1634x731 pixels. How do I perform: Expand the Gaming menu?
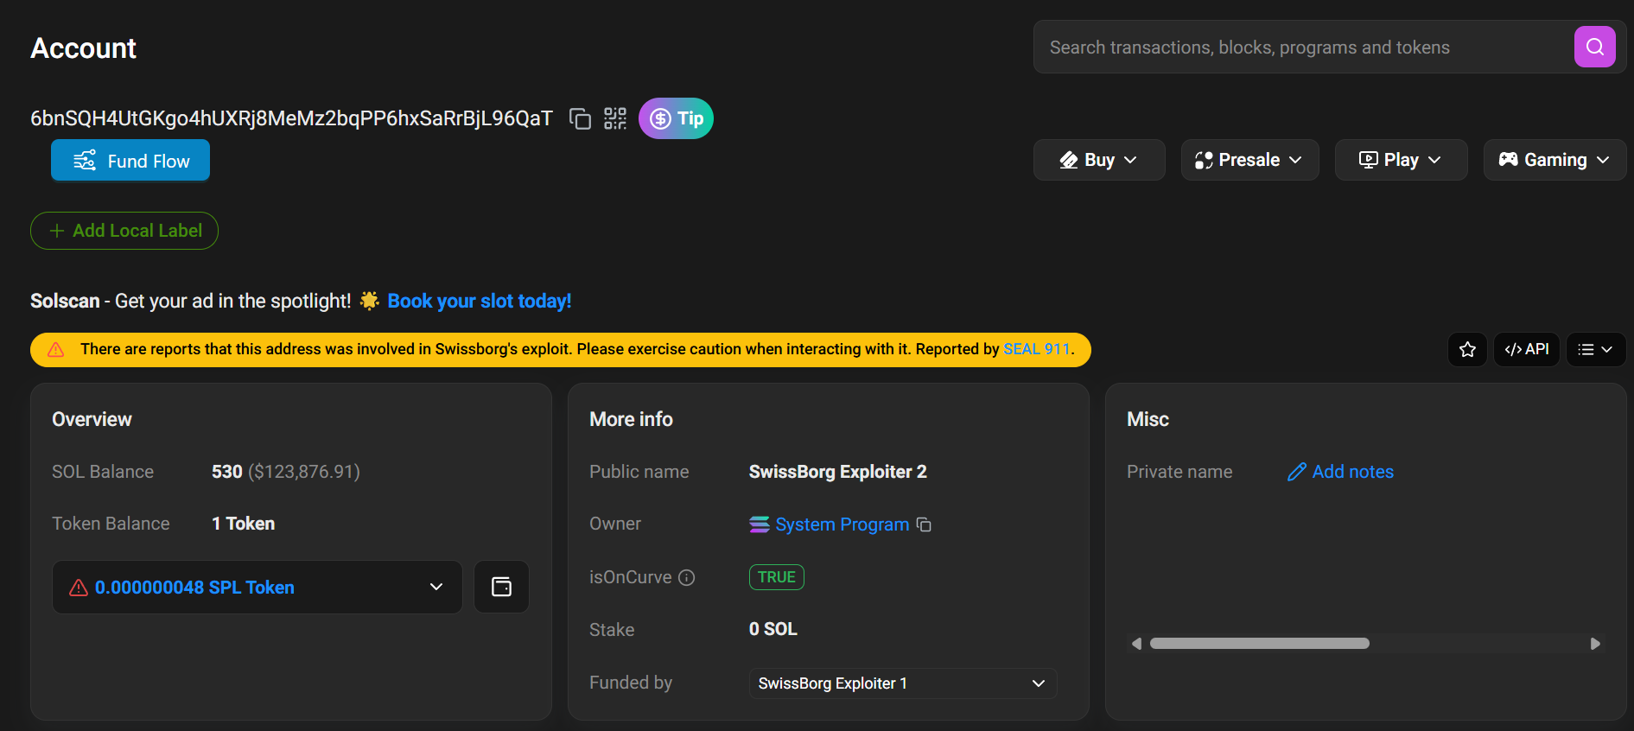[x=1555, y=160]
